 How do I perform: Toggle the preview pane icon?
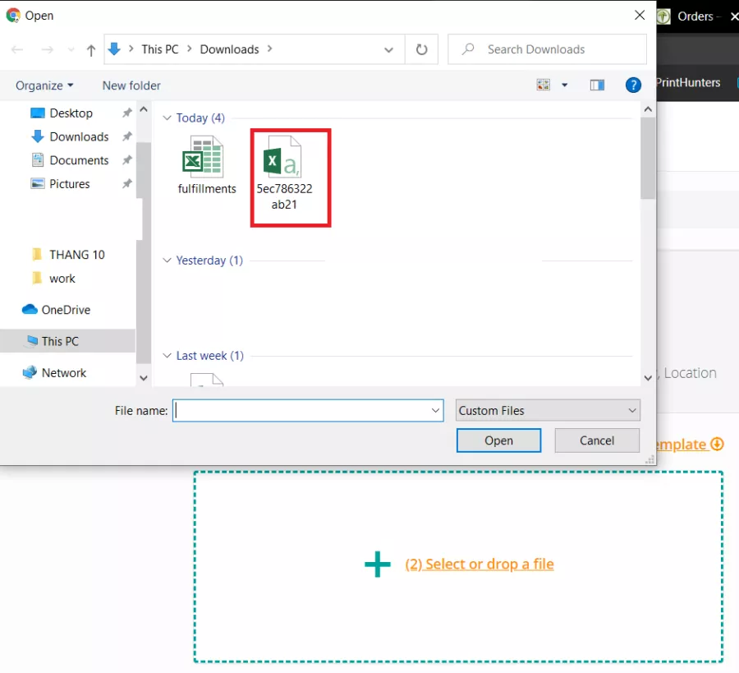(597, 85)
